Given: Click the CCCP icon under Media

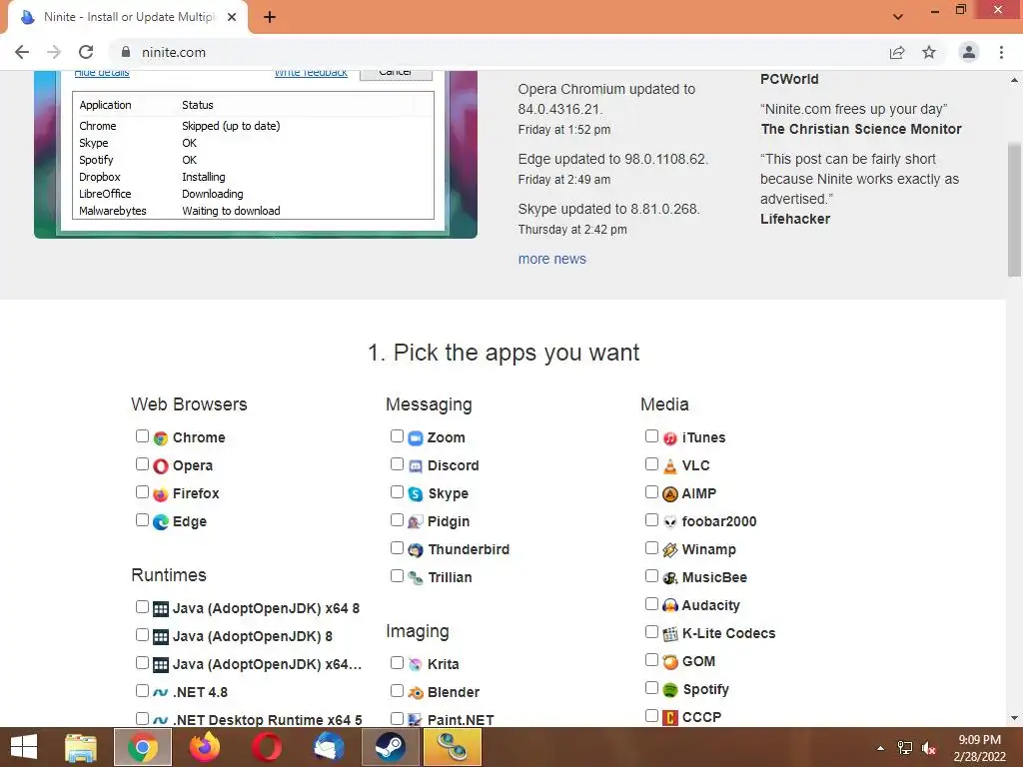Looking at the screenshot, I should point(670,718).
